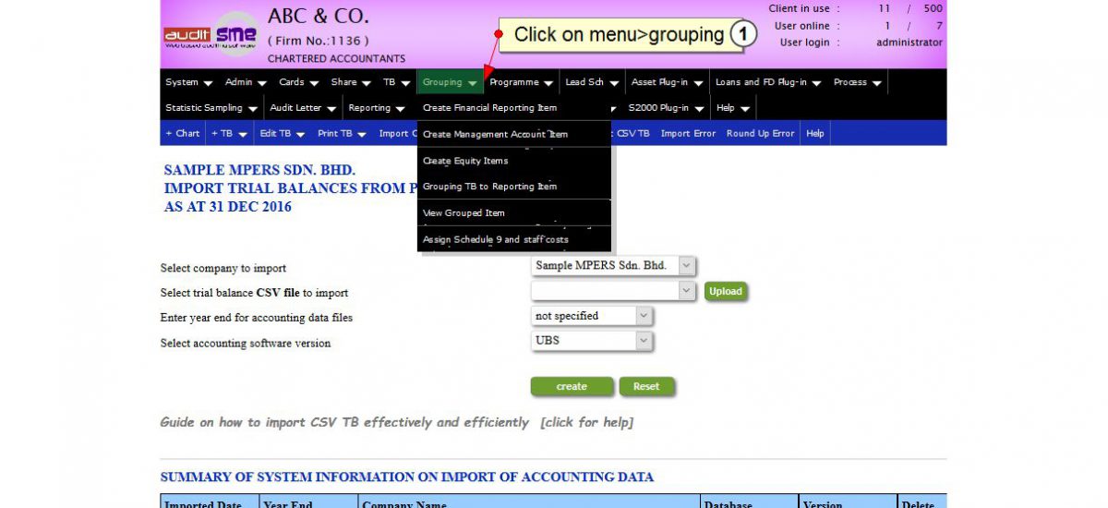The width and height of the screenshot is (1108, 508).
Task: Expand the Programme menu
Action: click(522, 82)
